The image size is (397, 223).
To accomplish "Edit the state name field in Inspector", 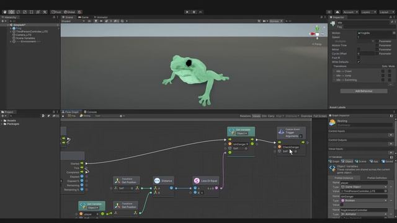I will tap(362, 22).
